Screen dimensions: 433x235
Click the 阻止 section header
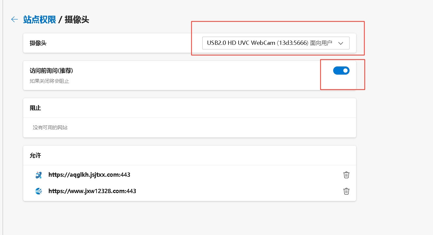click(x=35, y=108)
